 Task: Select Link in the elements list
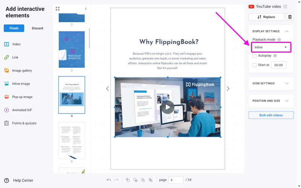(15, 58)
